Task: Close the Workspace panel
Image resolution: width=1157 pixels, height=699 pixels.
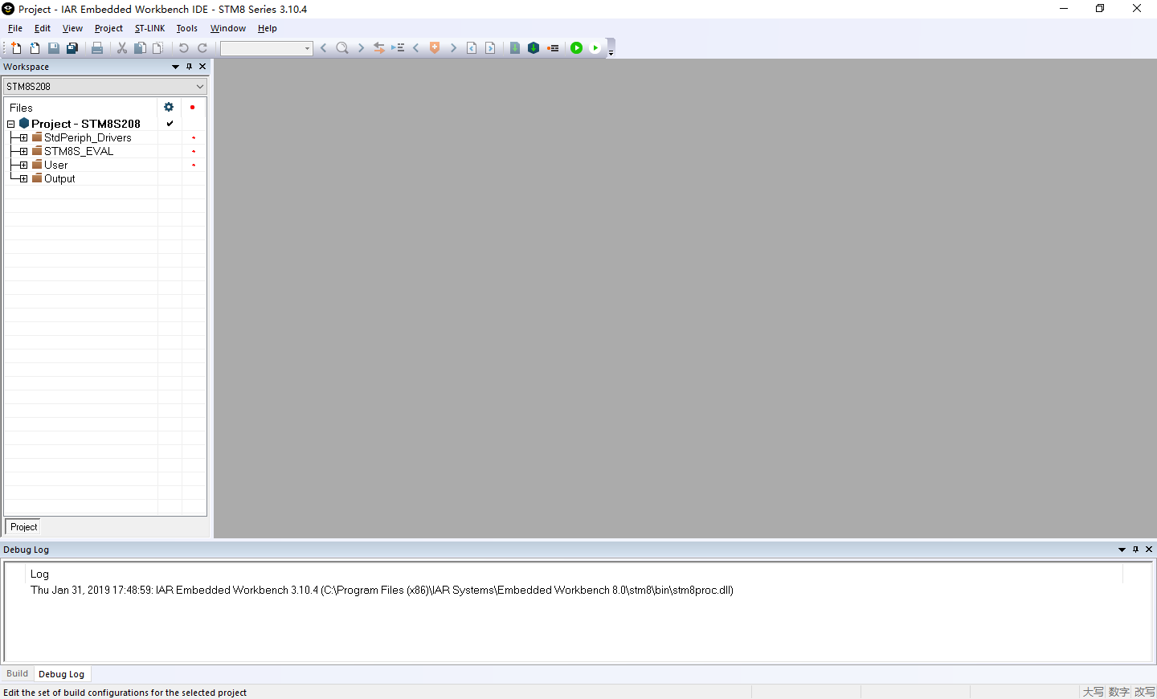Action: [202, 67]
